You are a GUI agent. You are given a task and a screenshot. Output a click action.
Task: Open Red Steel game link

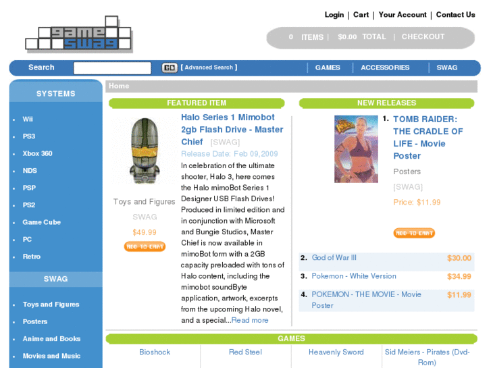pyautogui.click(x=245, y=352)
